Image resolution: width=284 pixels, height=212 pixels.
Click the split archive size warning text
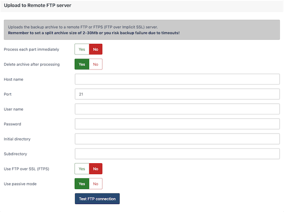tap(94, 33)
